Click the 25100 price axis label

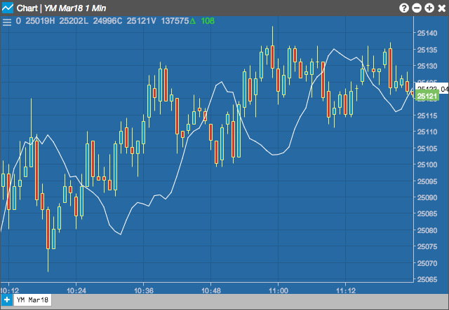[427, 164]
